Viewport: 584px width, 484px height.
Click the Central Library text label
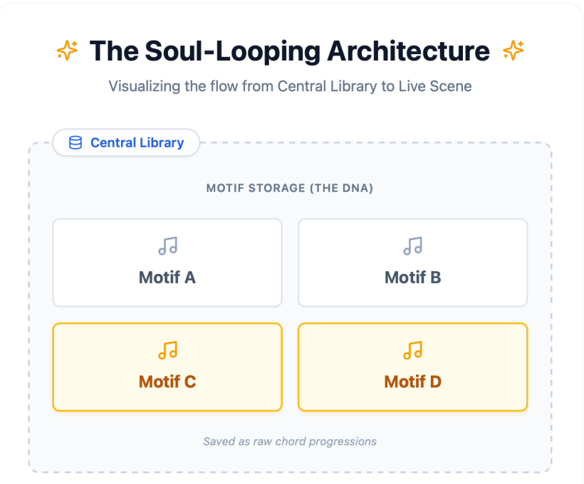click(x=137, y=142)
